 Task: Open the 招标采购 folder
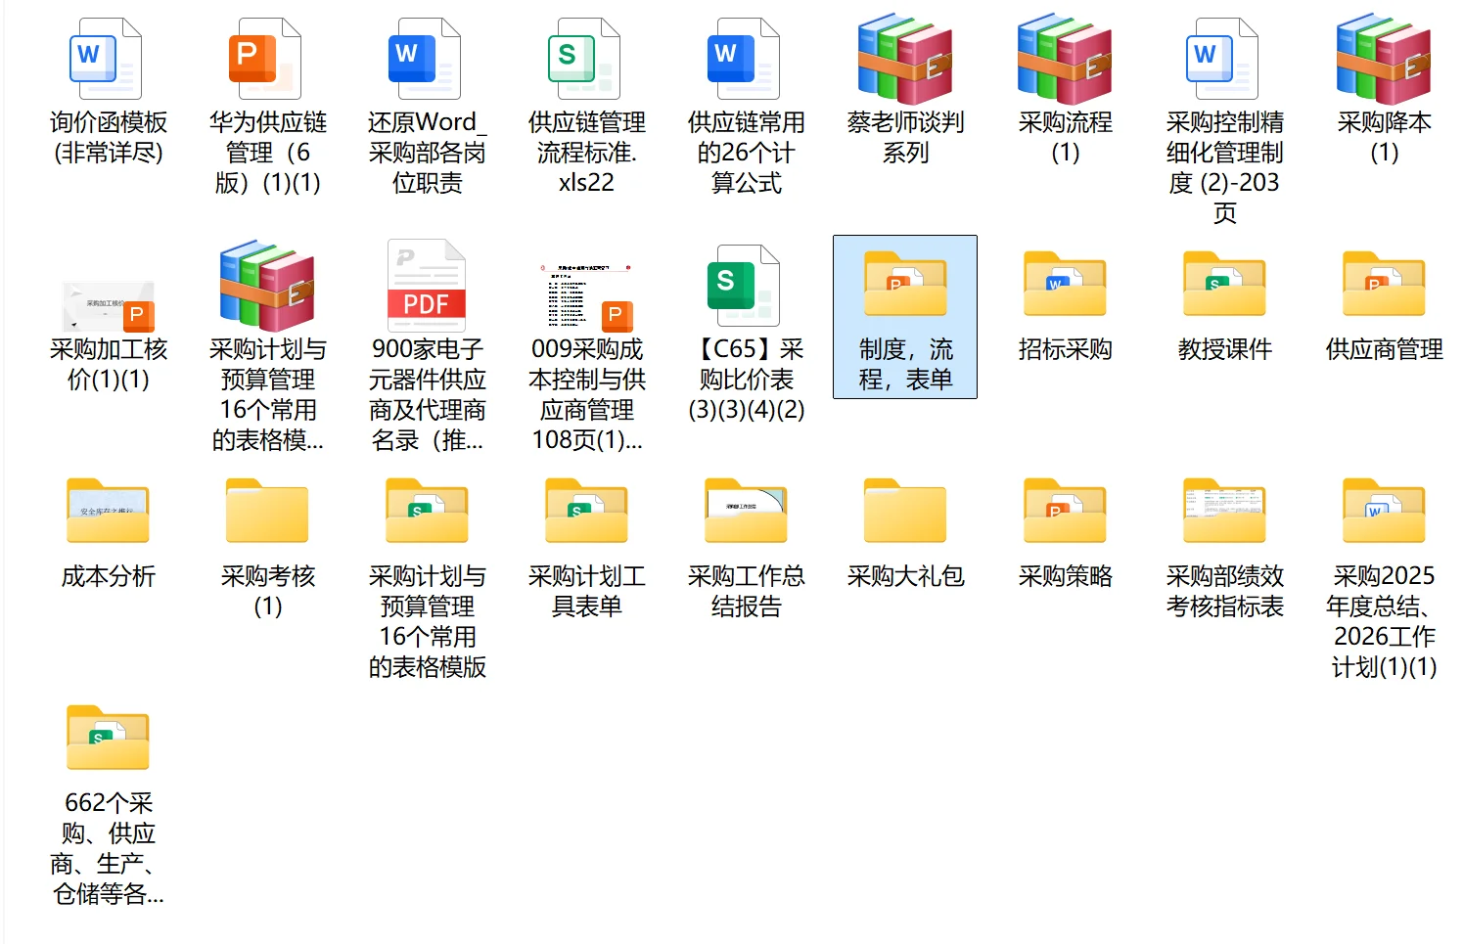[x=1064, y=287]
